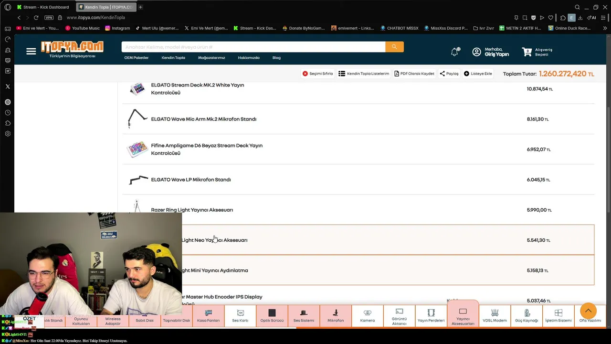
Task: Expand hidden bookmarks with double chevron
Action: pos(605,28)
